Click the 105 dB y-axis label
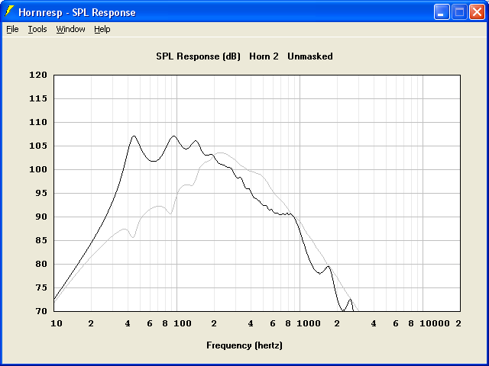 pos(38,146)
